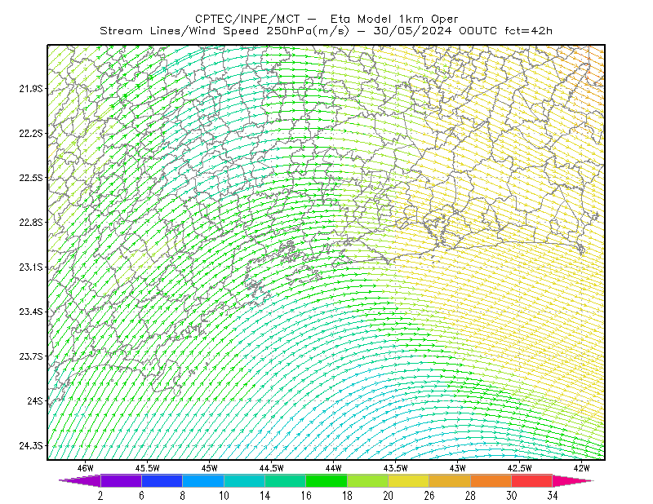Click the 21.9S latitude label
Screen dimensions: 653x504
31,89
